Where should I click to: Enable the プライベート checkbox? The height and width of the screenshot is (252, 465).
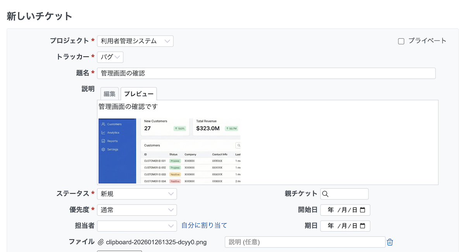[401, 41]
